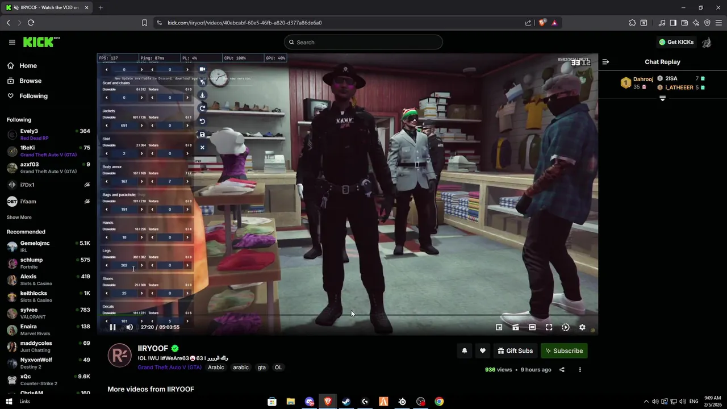Open File Explorer from the taskbar

pyautogui.click(x=290, y=402)
